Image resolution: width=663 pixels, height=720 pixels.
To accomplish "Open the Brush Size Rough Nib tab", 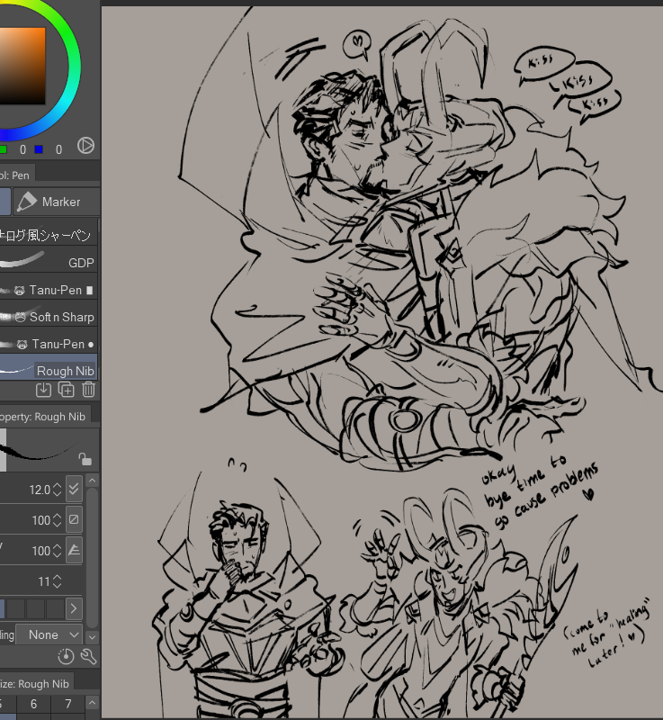I will (36, 684).
